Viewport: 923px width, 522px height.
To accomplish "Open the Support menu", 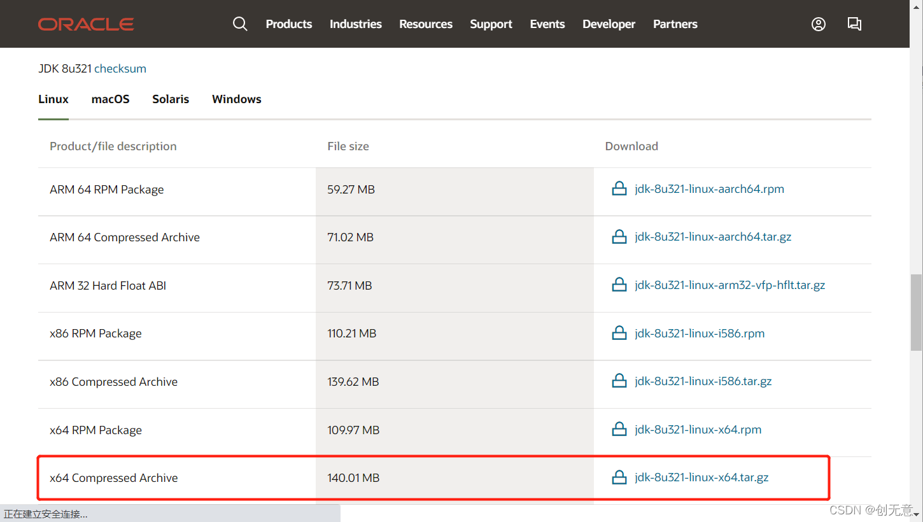I will pyautogui.click(x=491, y=24).
